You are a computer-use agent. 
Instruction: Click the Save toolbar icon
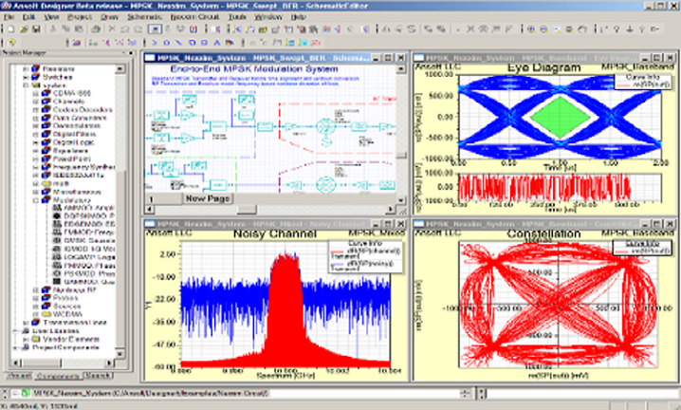point(36,29)
